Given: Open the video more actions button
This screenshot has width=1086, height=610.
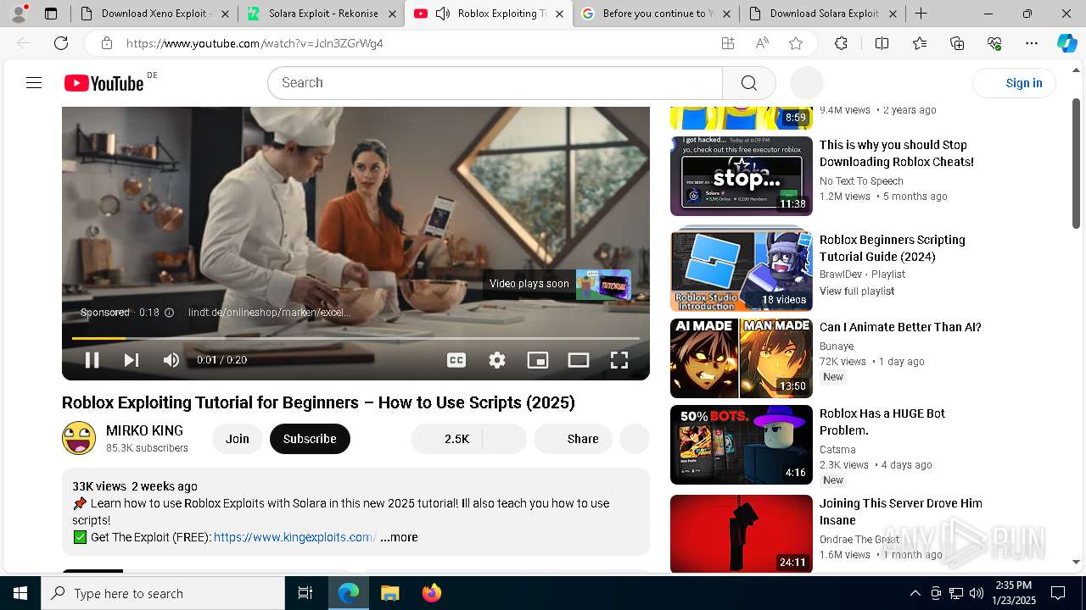Looking at the screenshot, I should point(635,438).
